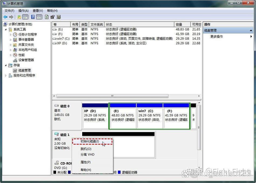Open the File (文件) menu
This screenshot has height=183, width=256.
coord(9,11)
